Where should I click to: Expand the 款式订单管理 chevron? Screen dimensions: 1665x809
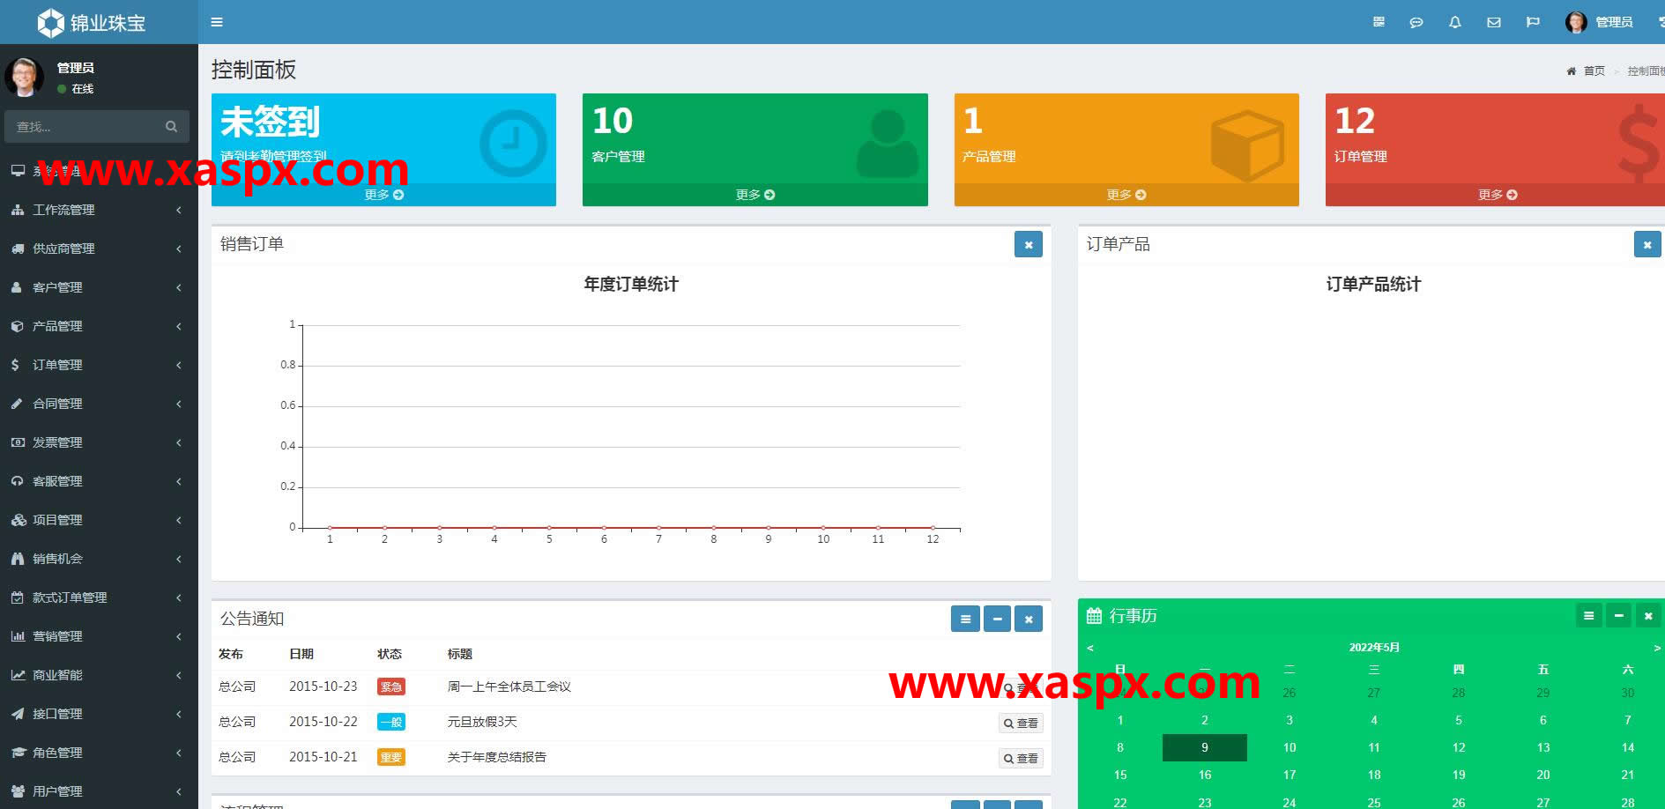(179, 597)
